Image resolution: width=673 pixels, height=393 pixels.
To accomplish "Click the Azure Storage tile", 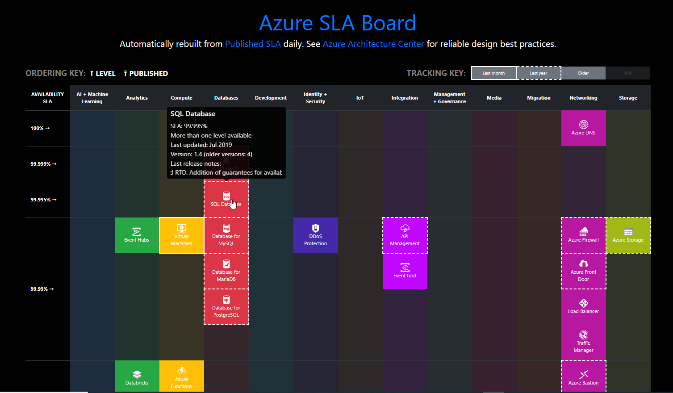I will [x=628, y=235].
